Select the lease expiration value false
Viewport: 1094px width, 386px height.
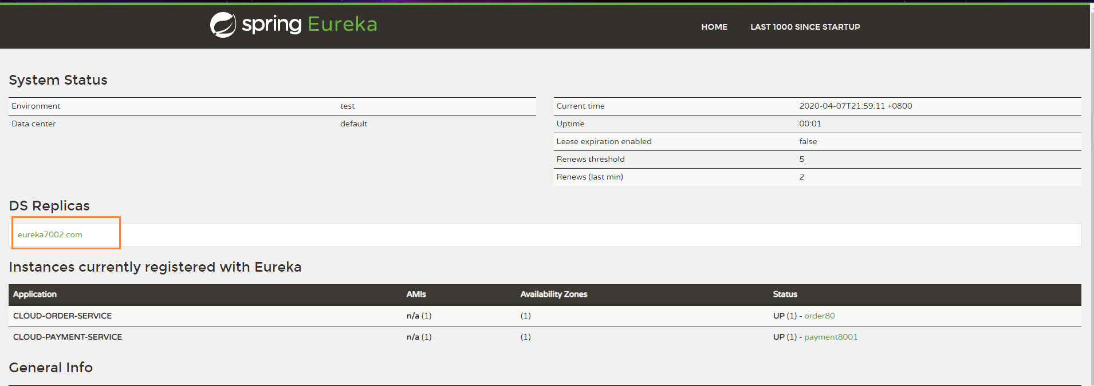tap(808, 141)
